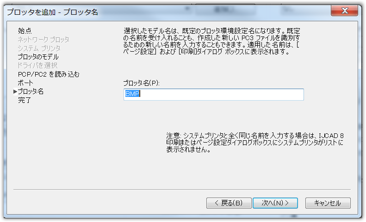The height and width of the screenshot is (222, 366).
Task: Select the ポート step
Action: pos(25,83)
